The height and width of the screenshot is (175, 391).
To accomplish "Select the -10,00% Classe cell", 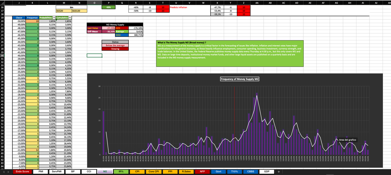I will coord(19,153).
